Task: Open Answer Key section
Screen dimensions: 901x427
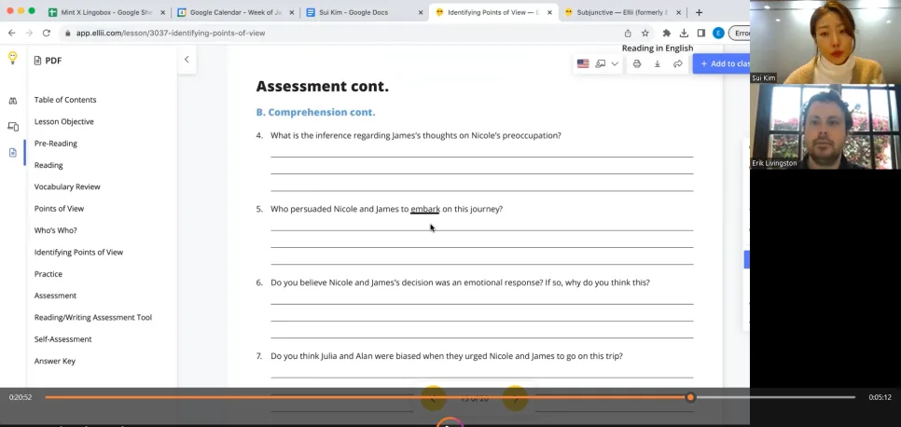Action: [x=55, y=361]
